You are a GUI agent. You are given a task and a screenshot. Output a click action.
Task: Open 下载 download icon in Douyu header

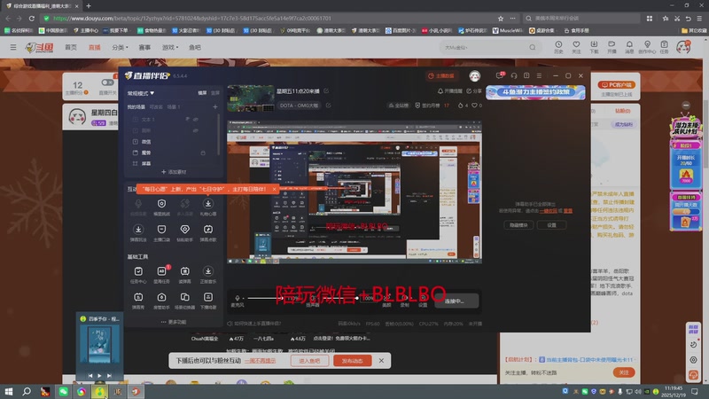click(594, 47)
